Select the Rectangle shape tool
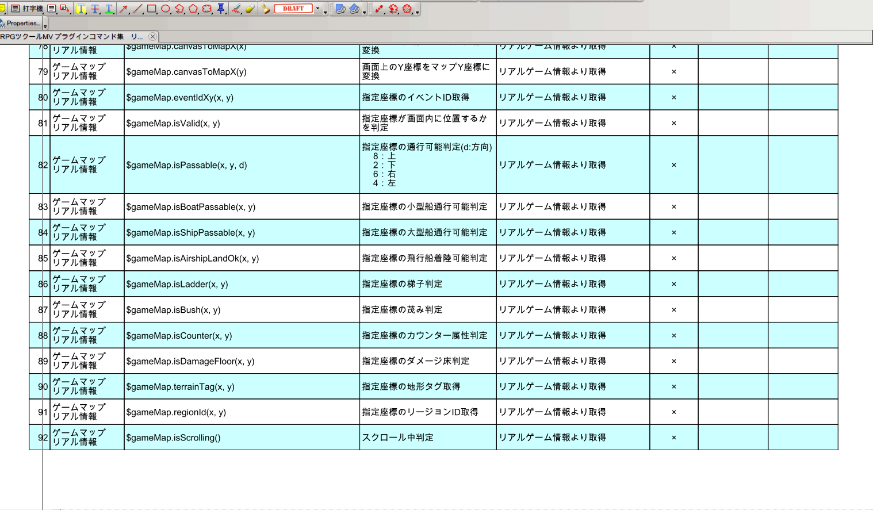Image resolution: width=873 pixels, height=510 pixels. click(x=152, y=9)
